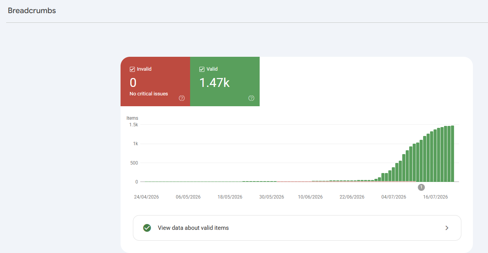Image resolution: width=488 pixels, height=253 pixels.
Task: Click the 16/07/2026 axis date
Action: coord(435,197)
